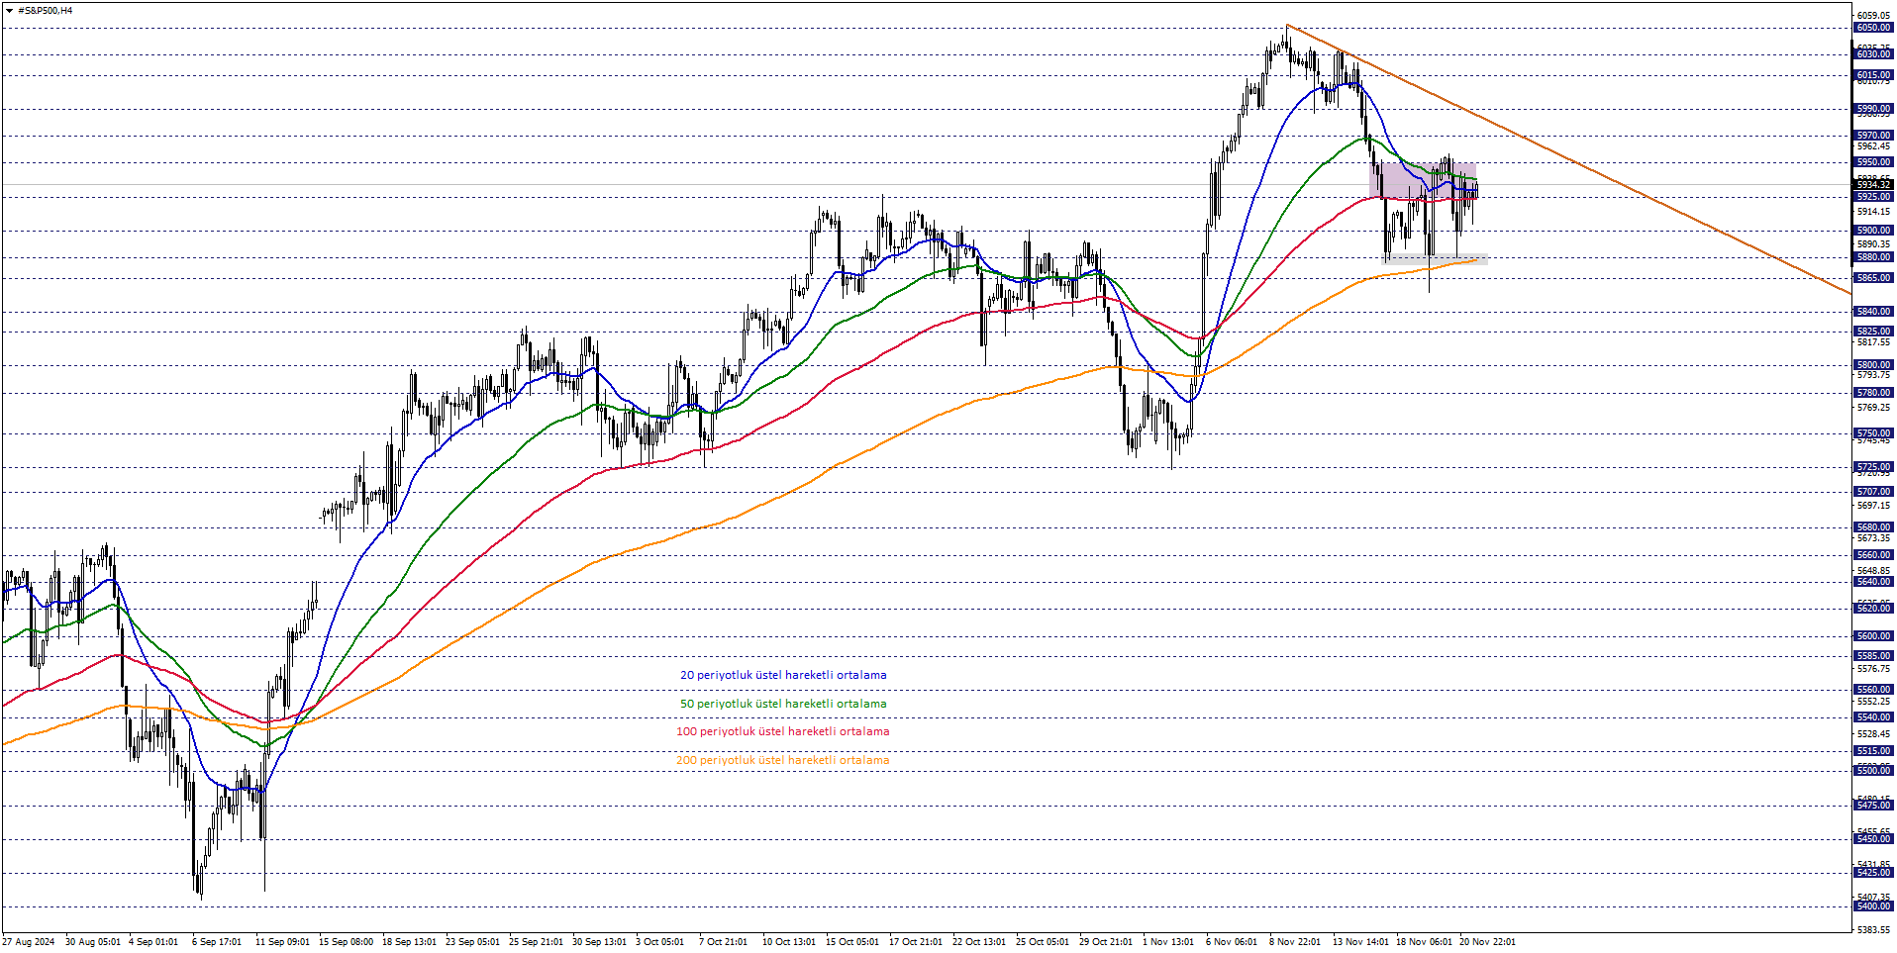Image resolution: width=1897 pixels, height=953 pixels.
Task: Select the 5840.00 level price label
Action: click(1873, 312)
